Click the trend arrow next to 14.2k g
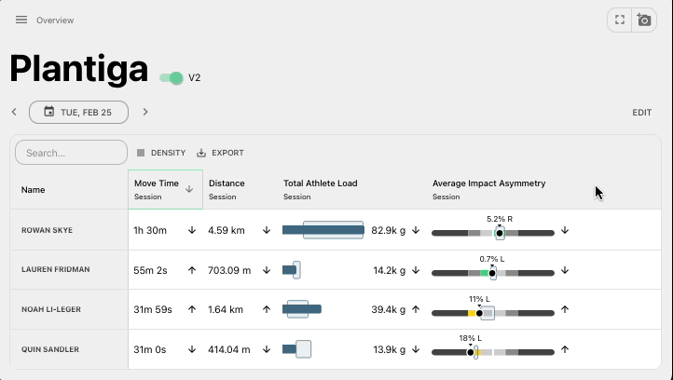This screenshot has height=380, width=673. [x=416, y=271]
